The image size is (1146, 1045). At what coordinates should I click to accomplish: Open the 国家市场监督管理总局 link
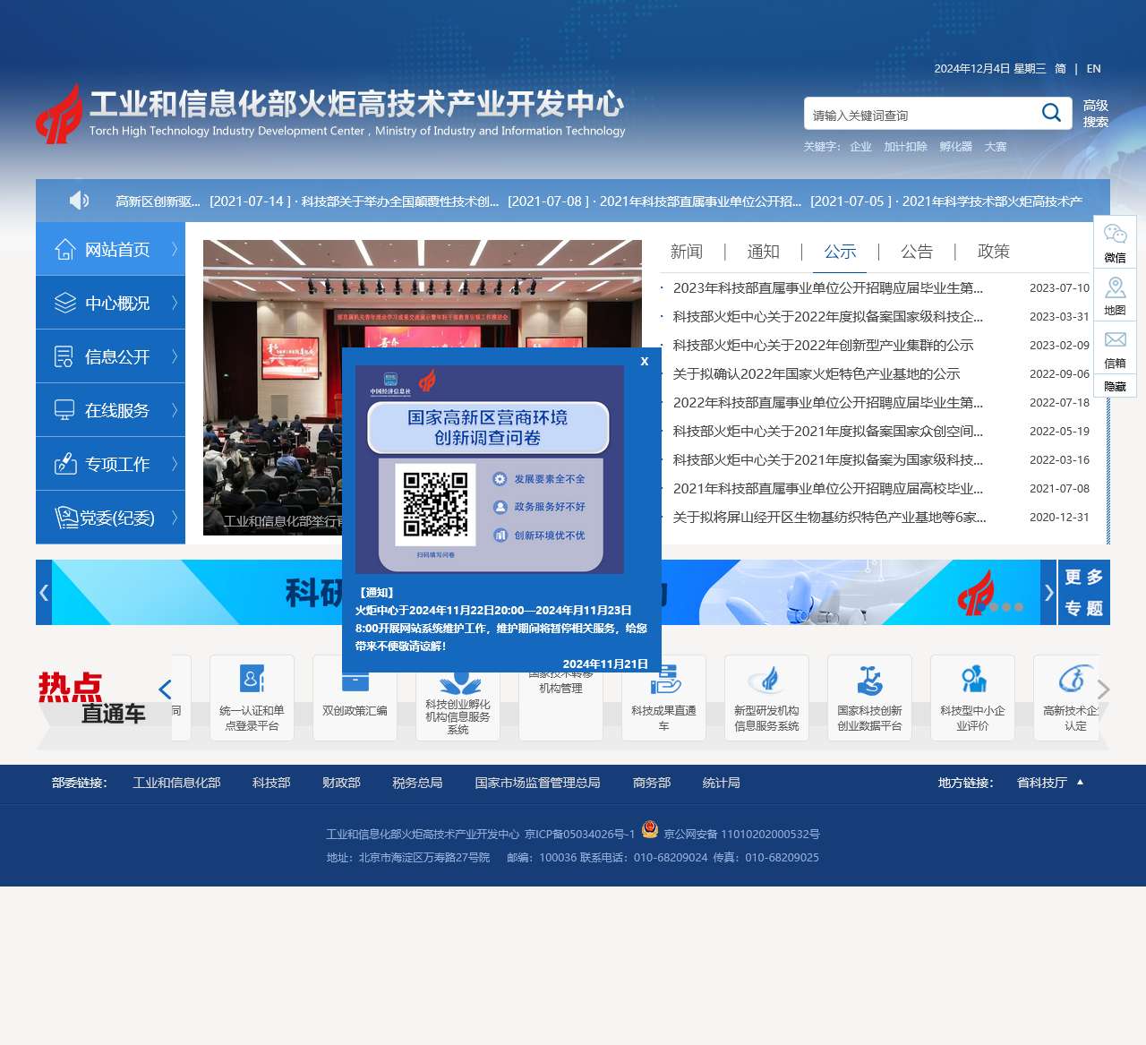point(537,783)
